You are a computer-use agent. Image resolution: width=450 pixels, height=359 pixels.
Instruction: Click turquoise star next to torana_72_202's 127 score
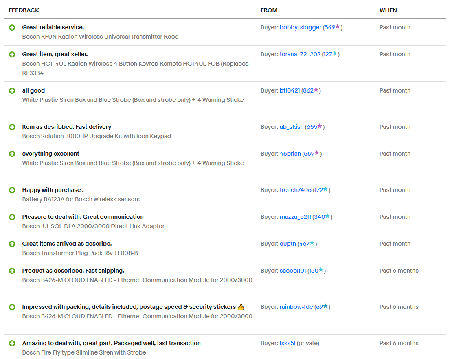(x=335, y=53)
